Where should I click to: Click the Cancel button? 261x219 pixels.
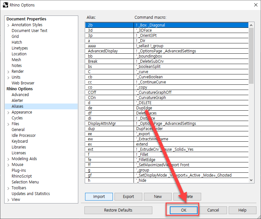tap(213, 210)
